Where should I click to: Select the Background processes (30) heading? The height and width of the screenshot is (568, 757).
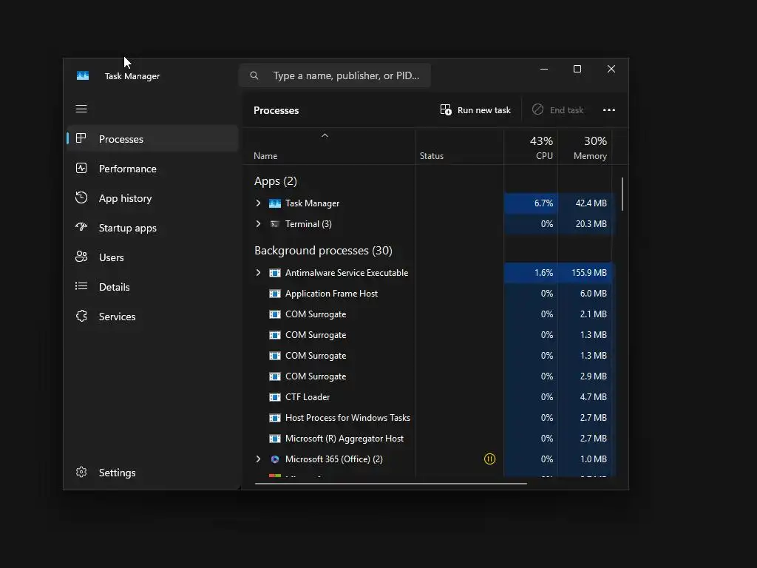pyautogui.click(x=323, y=251)
